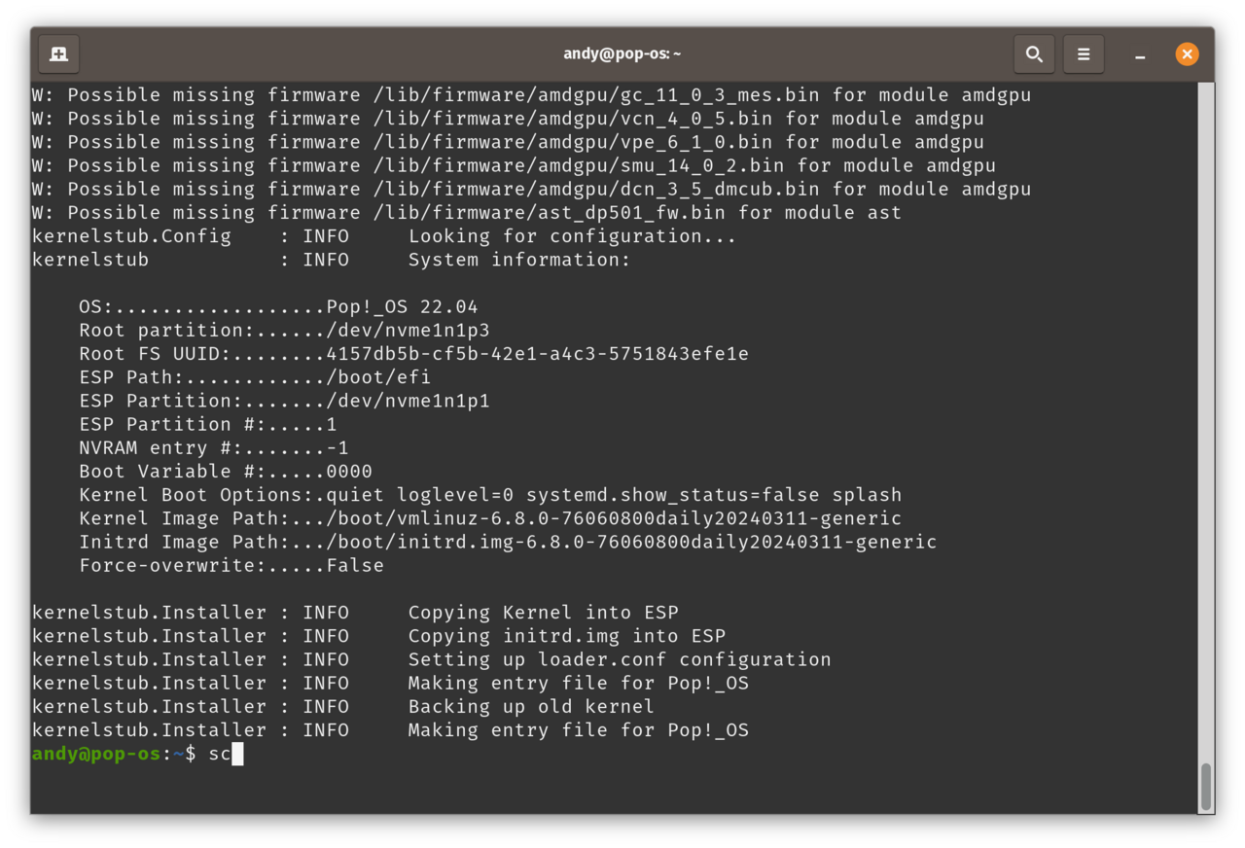Image resolution: width=1245 pixels, height=848 pixels.
Task: Click the 'Copying initrd.img into ESP' line
Action: 378,636
